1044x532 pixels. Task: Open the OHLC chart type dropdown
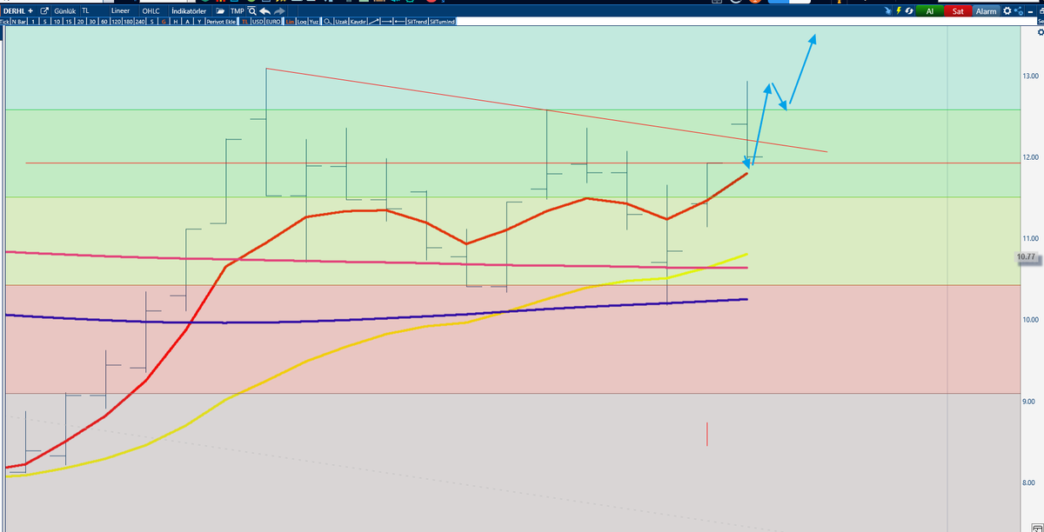pos(154,10)
